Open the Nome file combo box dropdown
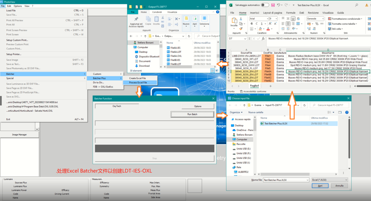Image resolution: width=371 pixels, height=201 pixels. [307, 180]
